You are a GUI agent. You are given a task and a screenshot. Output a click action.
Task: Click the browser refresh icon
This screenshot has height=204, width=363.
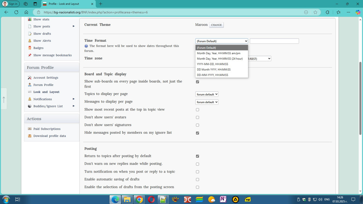pyautogui.click(x=16, y=12)
